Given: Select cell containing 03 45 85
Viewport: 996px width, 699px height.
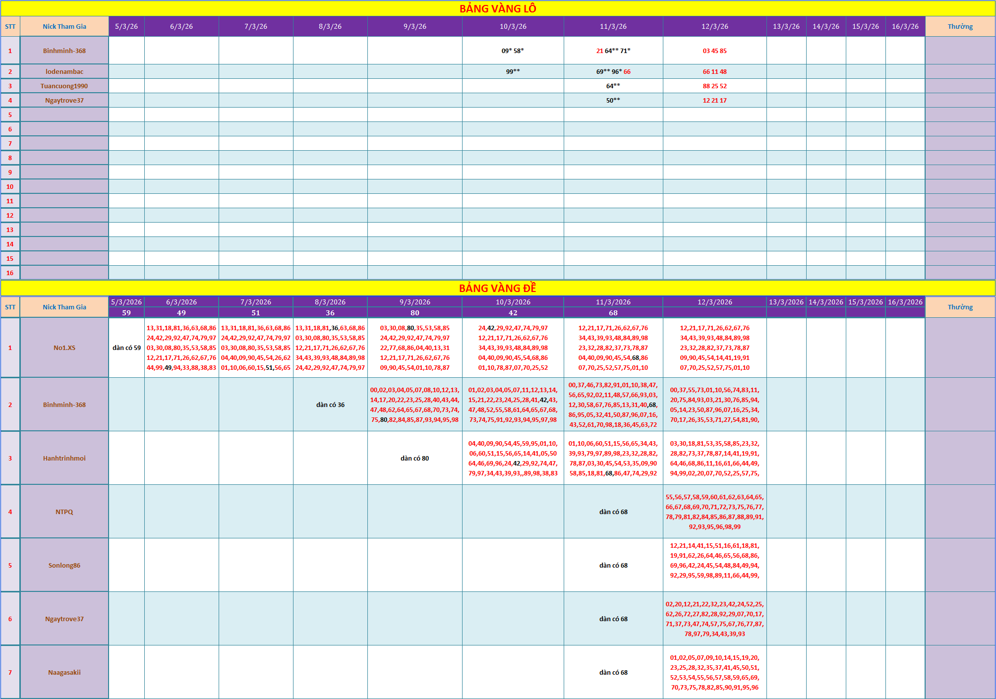Looking at the screenshot, I should click(x=715, y=51).
